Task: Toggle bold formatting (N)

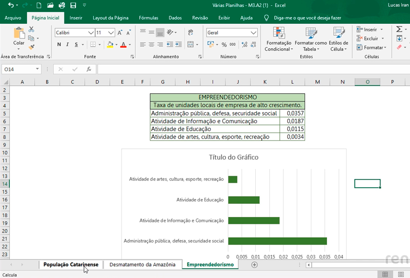Action: pos(59,44)
